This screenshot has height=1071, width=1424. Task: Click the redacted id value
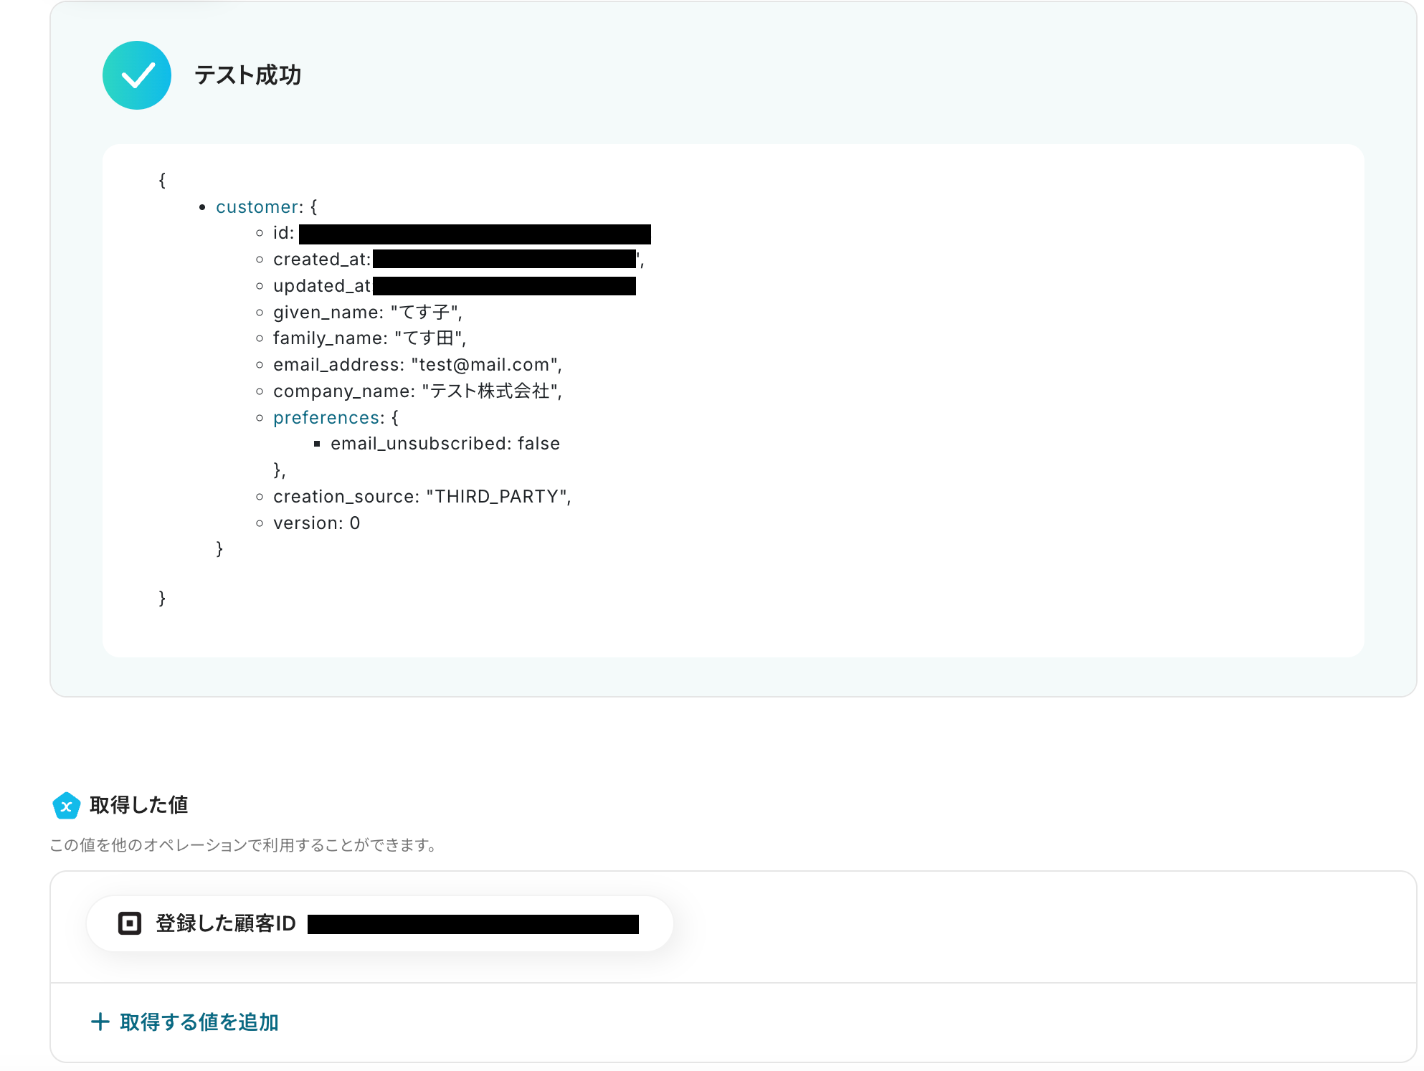pos(475,234)
